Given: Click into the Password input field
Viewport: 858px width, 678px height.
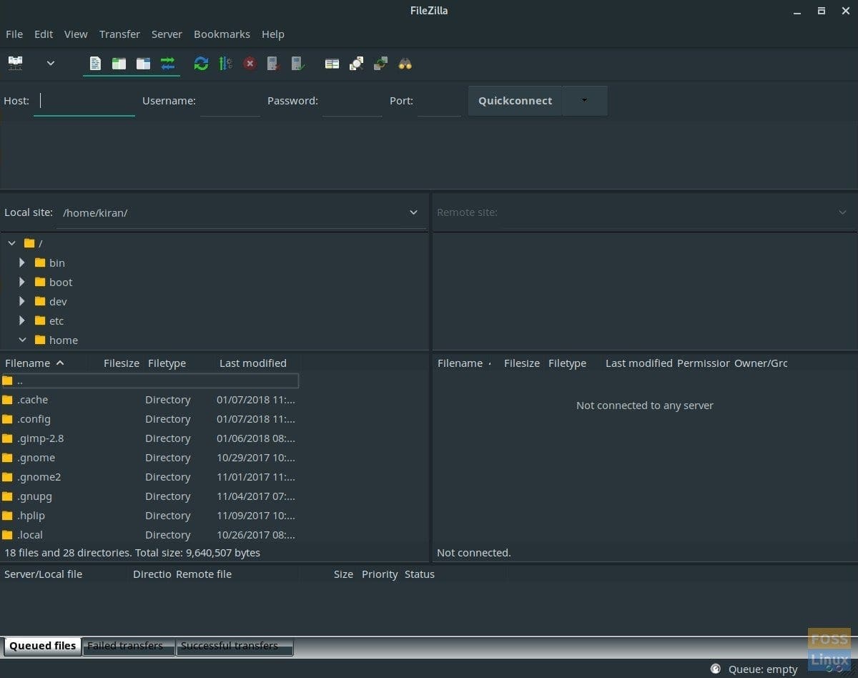Looking at the screenshot, I should click(352, 101).
